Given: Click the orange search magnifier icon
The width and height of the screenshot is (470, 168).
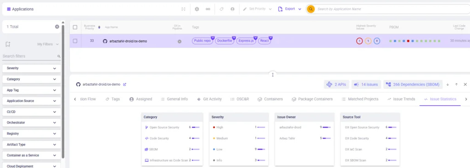Looking at the screenshot, I should coord(311,9).
